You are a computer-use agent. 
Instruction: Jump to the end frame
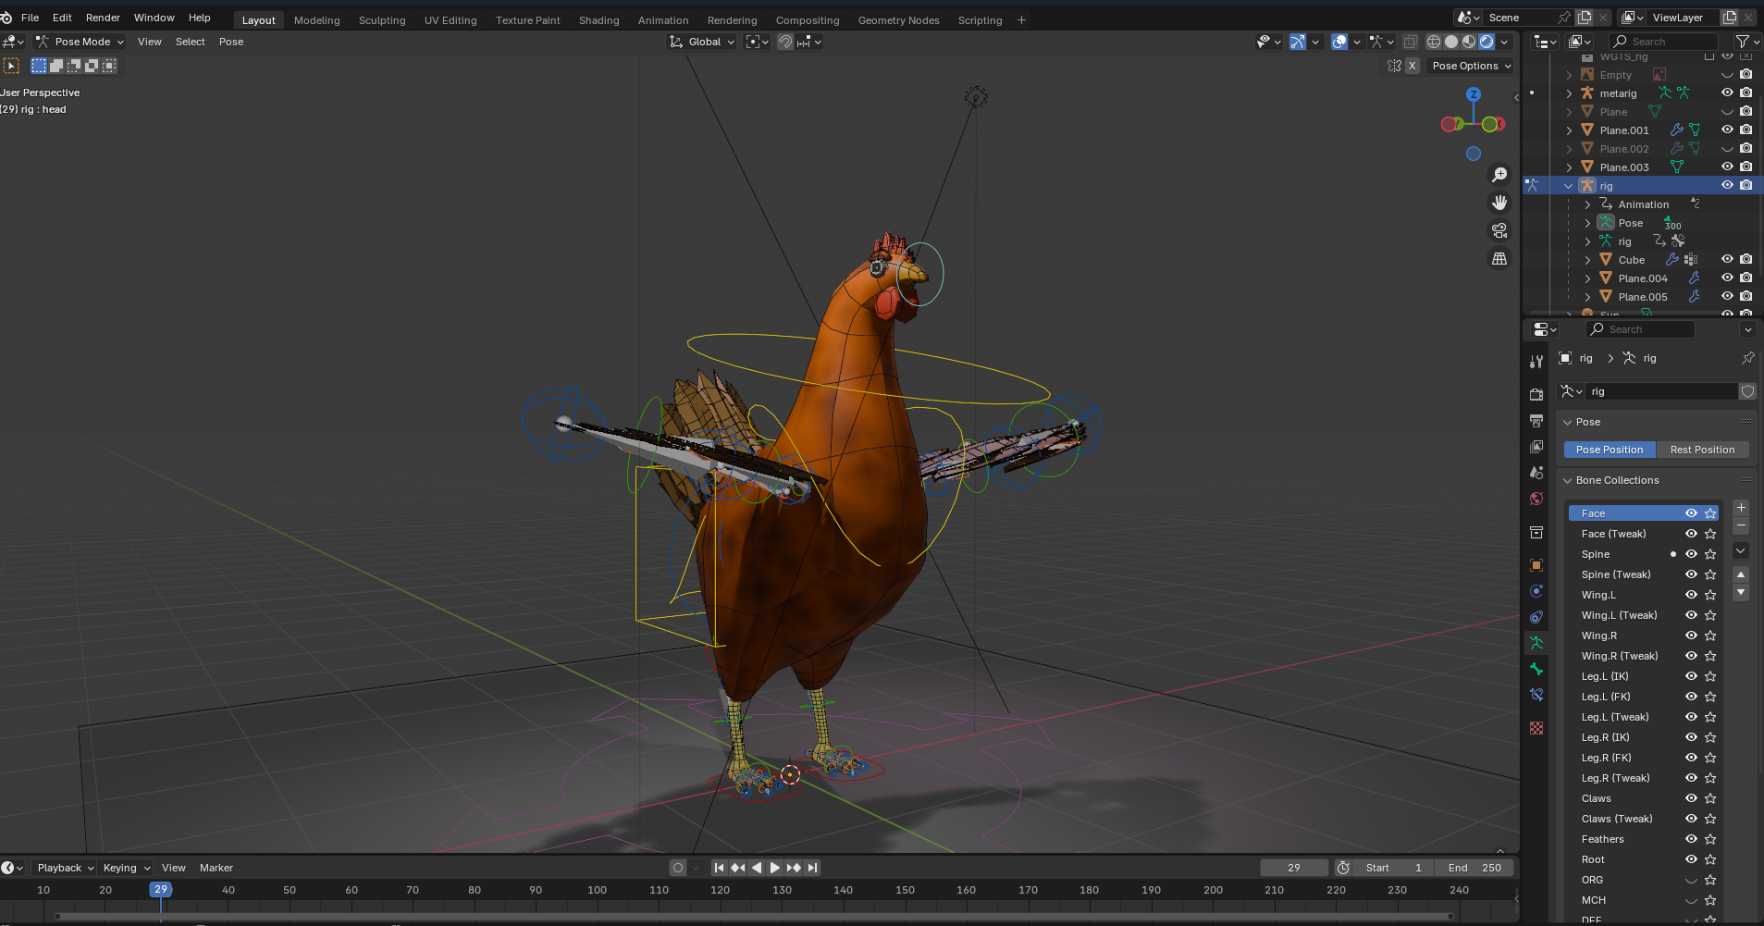point(812,868)
